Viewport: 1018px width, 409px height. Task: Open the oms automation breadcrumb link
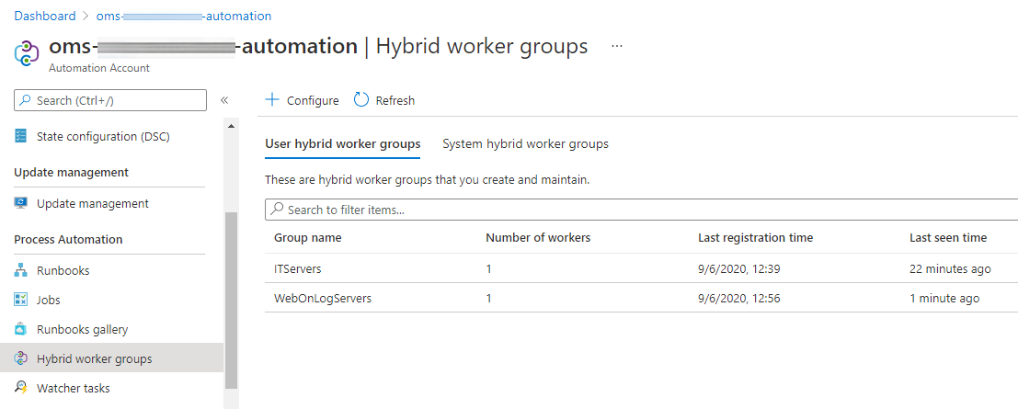[x=184, y=16]
